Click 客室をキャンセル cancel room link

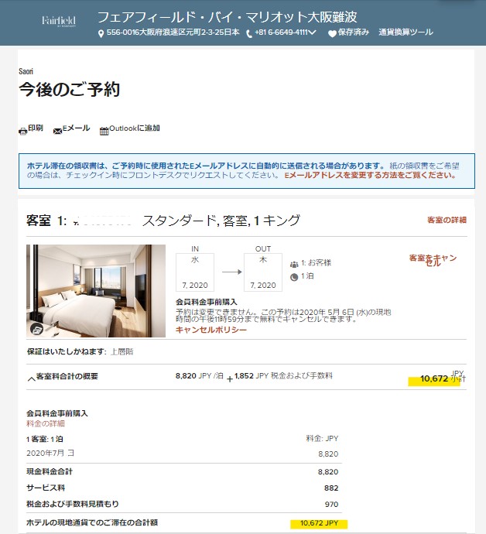coord(433,260)
